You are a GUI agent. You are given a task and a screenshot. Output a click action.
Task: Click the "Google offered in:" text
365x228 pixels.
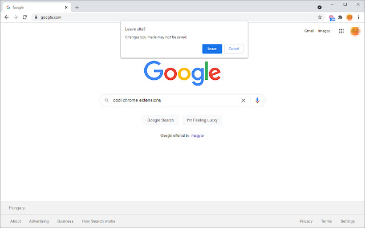point(175,136)
